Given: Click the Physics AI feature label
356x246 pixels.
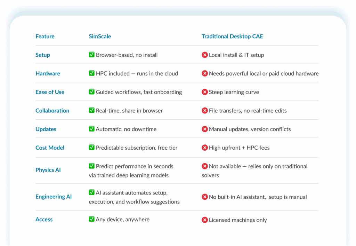Looking at the screenshot, I should click(x=48, y=170).
